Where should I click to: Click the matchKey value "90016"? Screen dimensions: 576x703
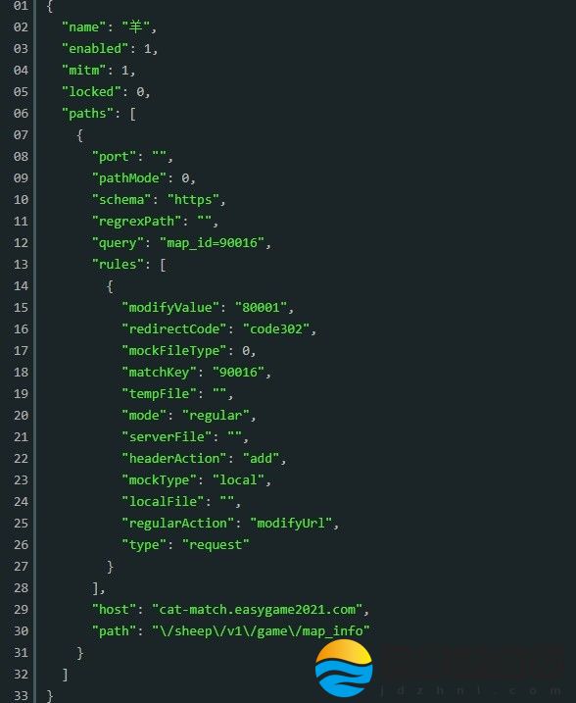click(x=238, y=373)
